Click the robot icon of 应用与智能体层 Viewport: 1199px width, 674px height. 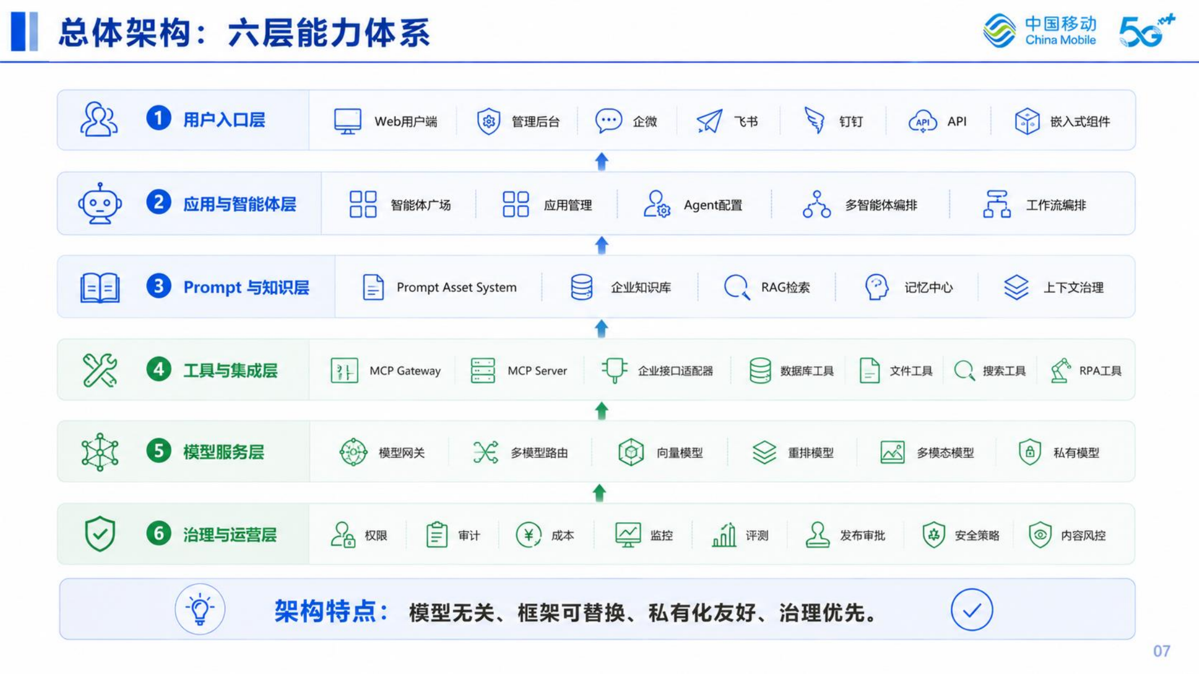(99, 203)
